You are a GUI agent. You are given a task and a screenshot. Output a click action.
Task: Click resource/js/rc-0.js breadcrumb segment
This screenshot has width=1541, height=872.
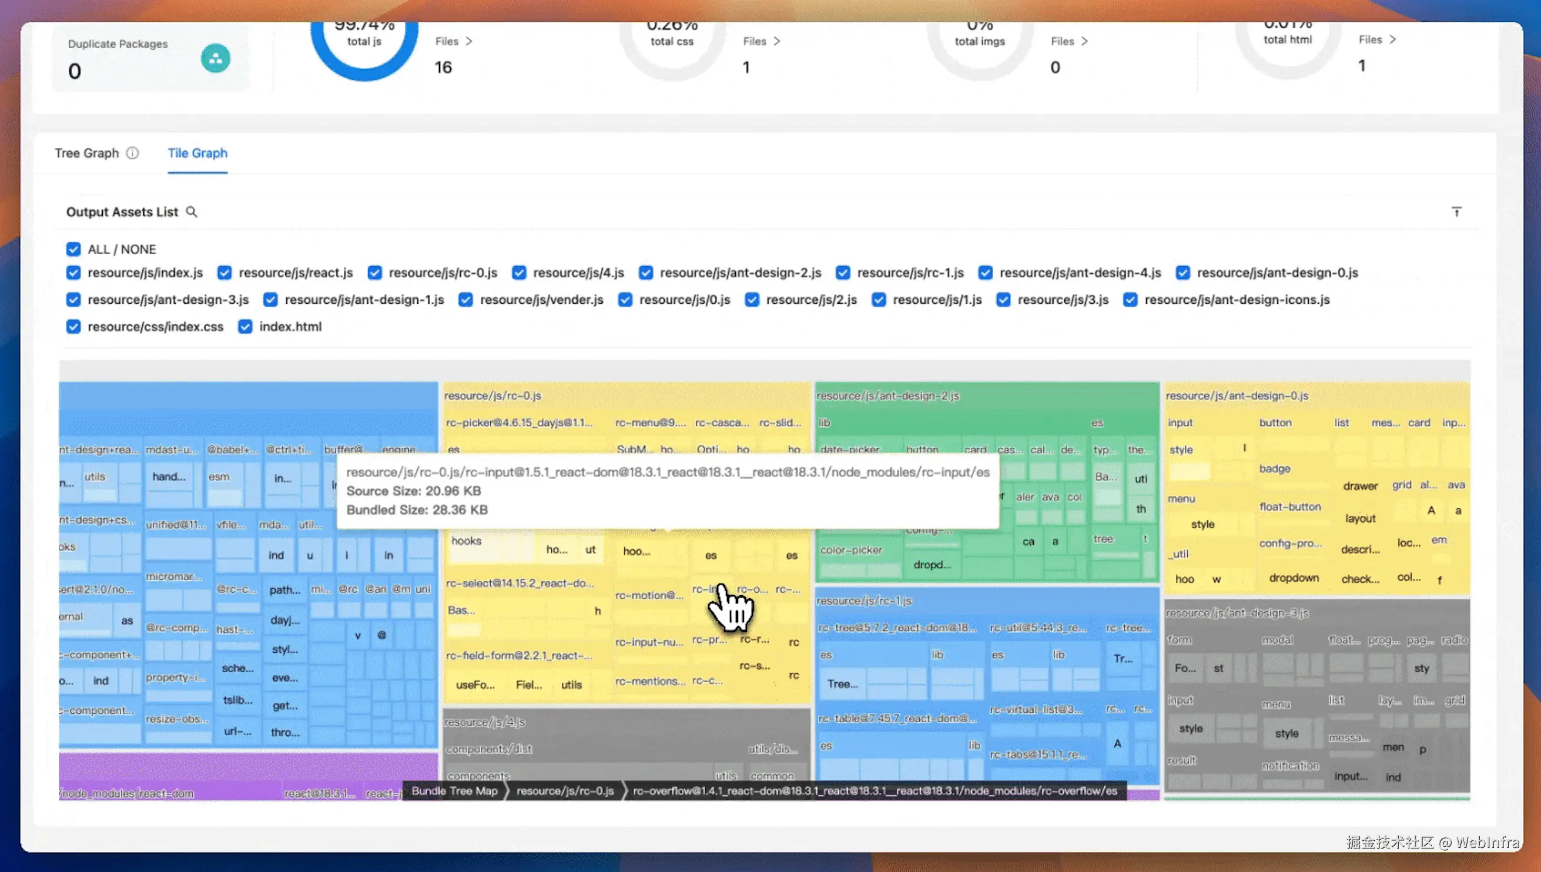565,790
